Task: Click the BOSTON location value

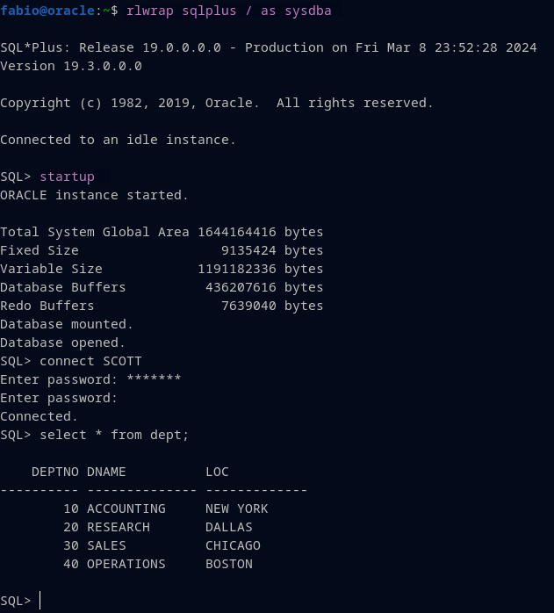Action: point(228,564)
